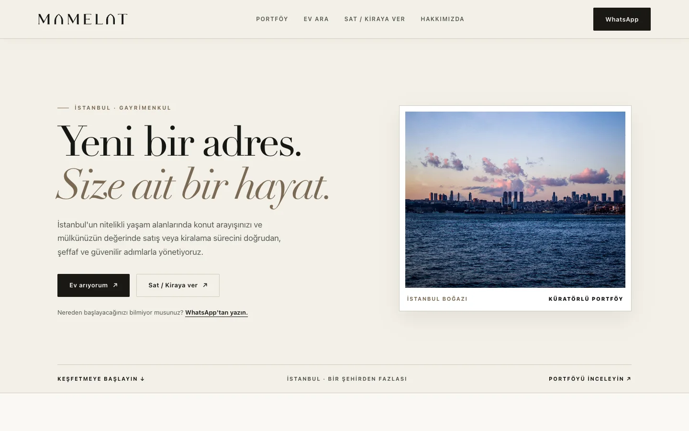Click the İSTANBUL · GAYRİMENKUL eyebrow text

coord(123,108)
